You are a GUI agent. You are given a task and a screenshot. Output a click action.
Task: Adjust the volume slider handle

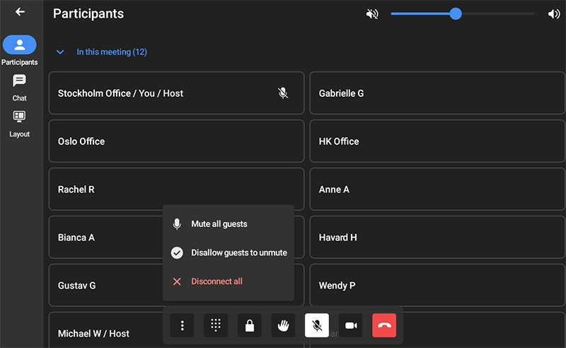click(456, 13)
